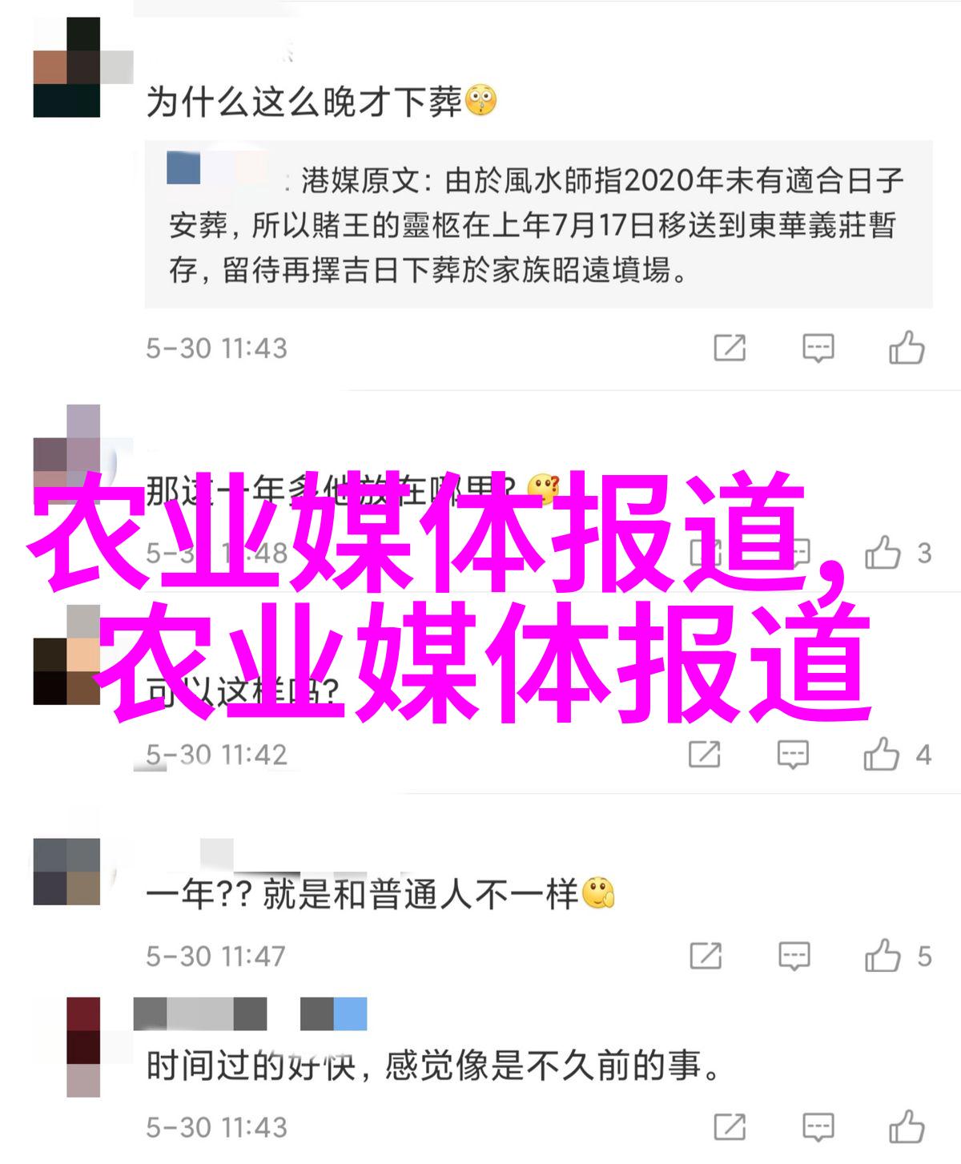
Task: Open the quoted reply starting with '港媒原文'
Action: point(538,224)
